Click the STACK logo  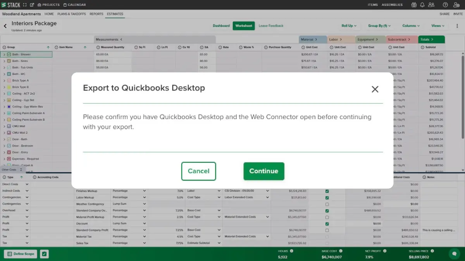point(11,5)
